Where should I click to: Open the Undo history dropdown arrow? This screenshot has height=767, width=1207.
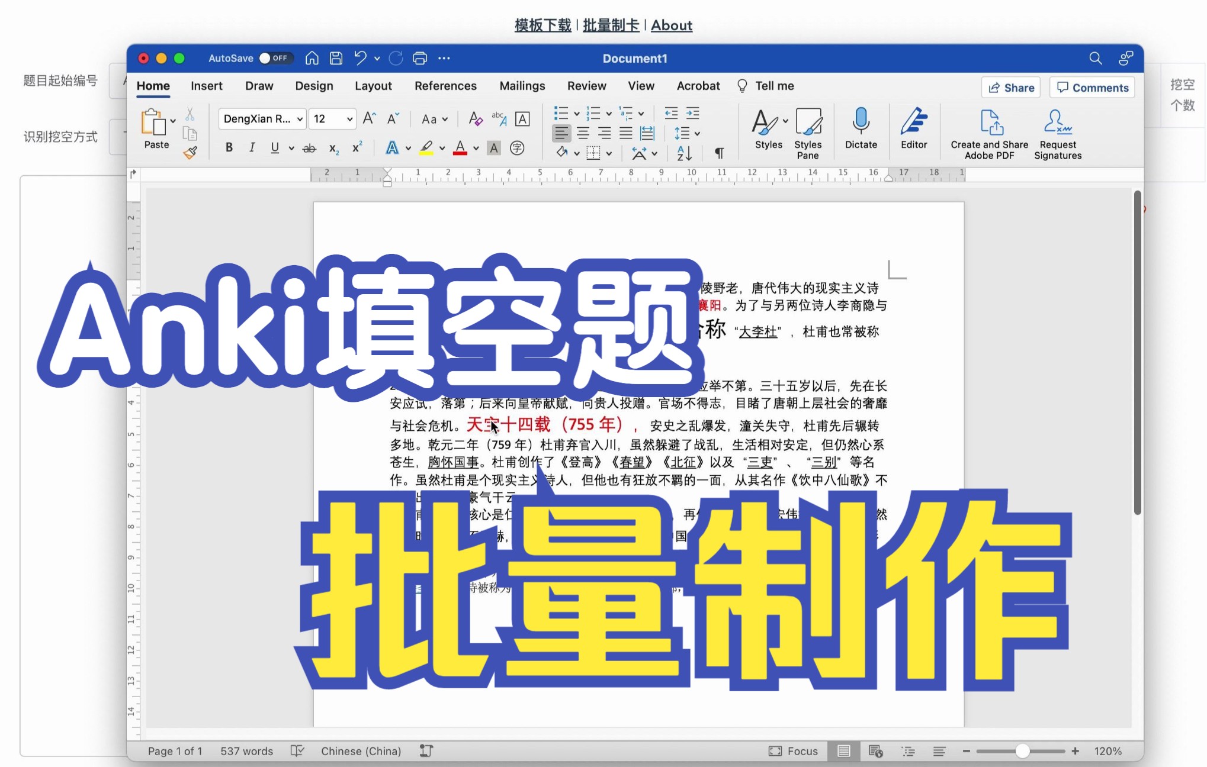pos(377,59)
